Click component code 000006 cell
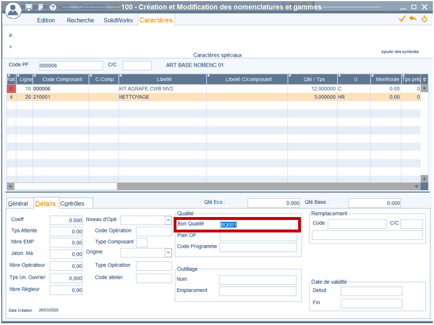Viewport: 434px width, 325px height. pyautogui.click(x=61, y=89)
